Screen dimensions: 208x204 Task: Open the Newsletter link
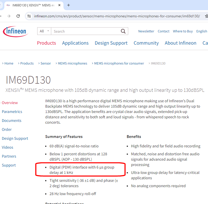(x=146, y=31)
